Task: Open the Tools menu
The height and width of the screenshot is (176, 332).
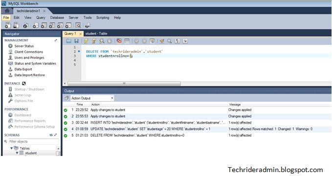Action: coord(88,18)
